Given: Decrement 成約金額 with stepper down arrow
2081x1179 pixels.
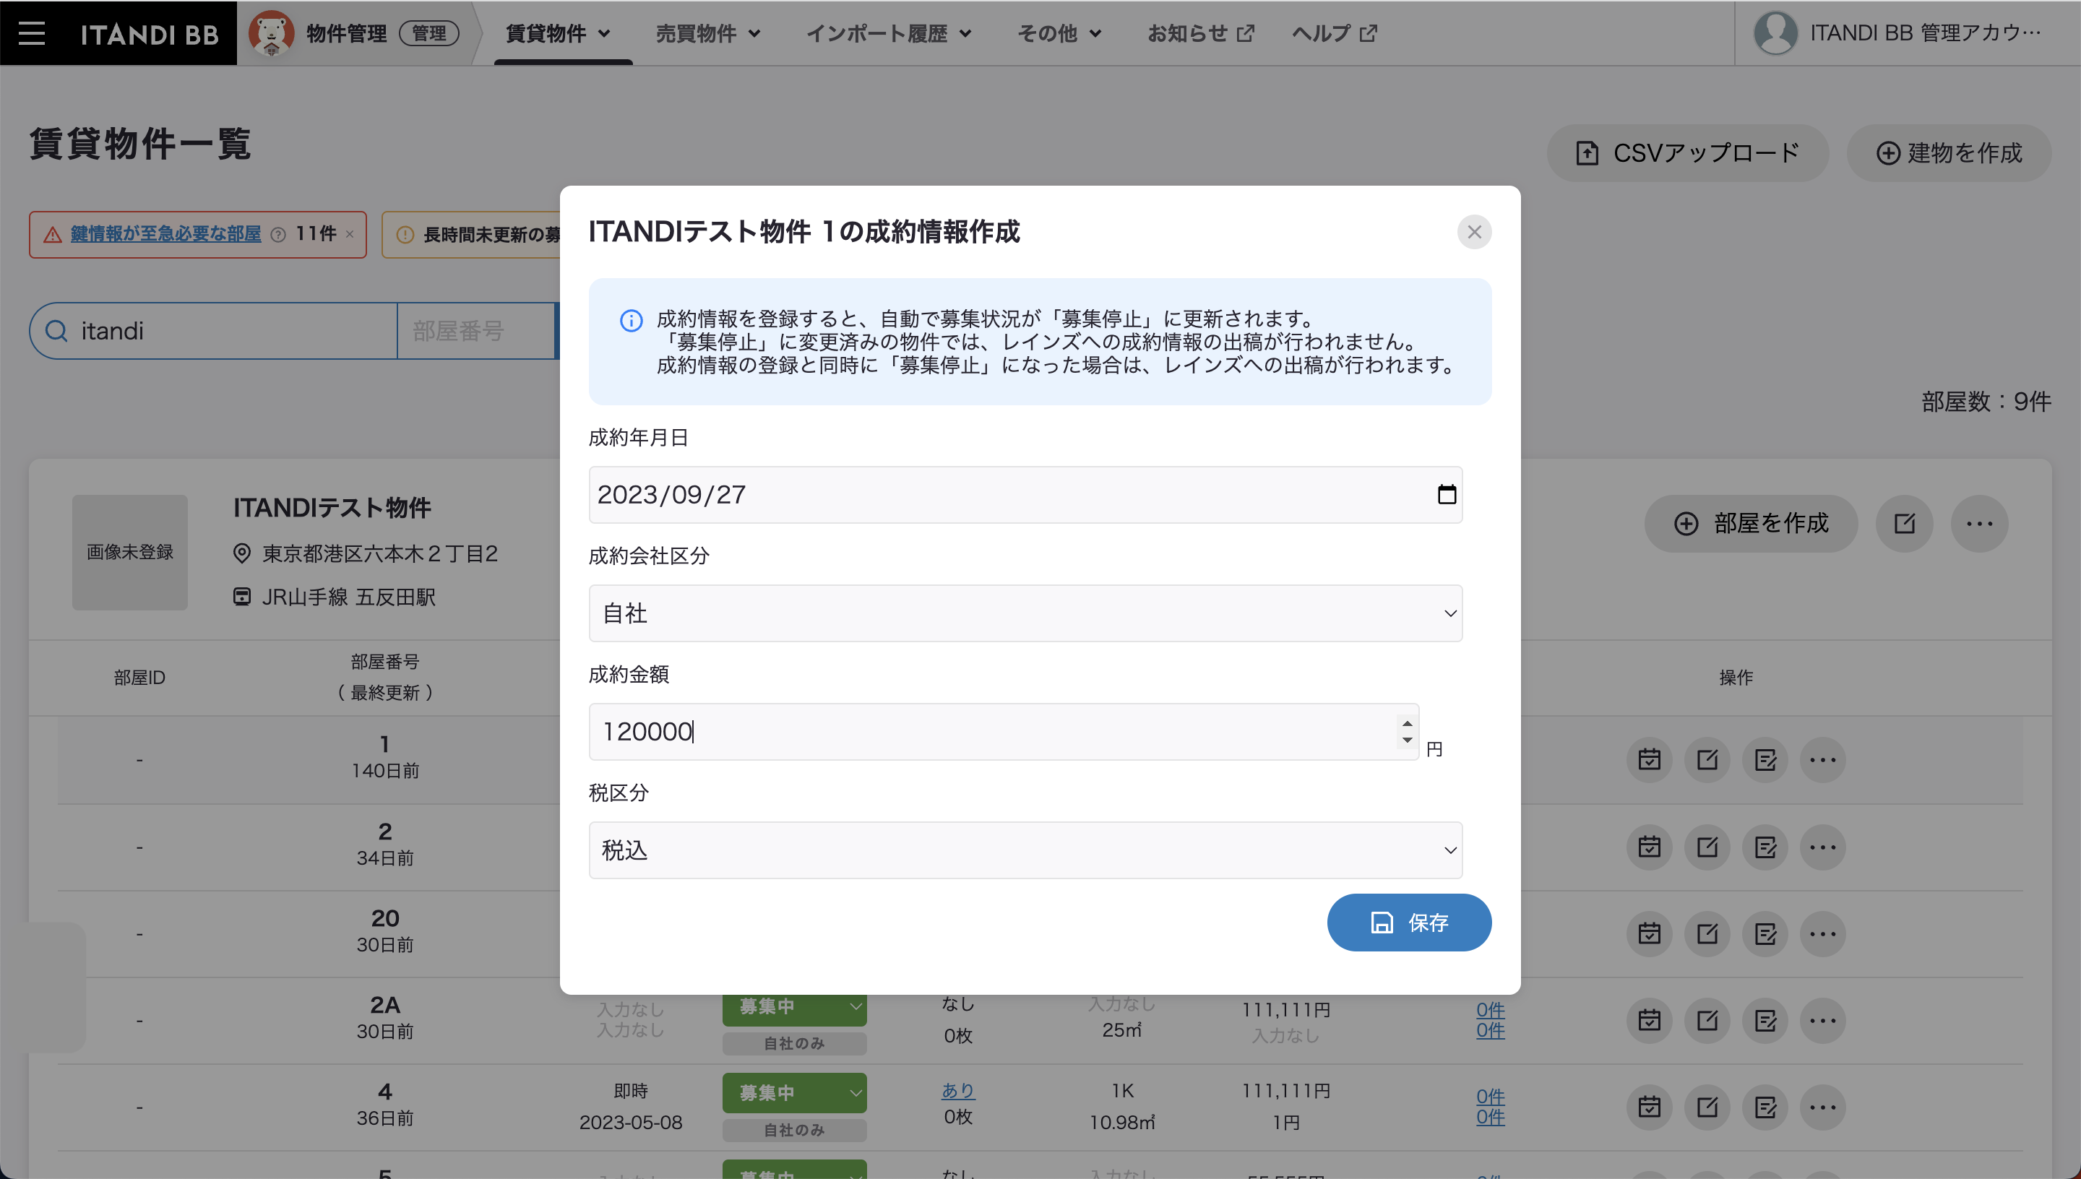Looking at the screenshot, I should (1407, 740).
